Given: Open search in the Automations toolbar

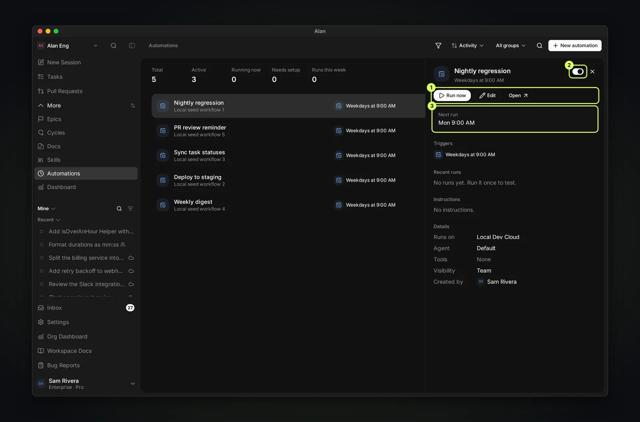Looking at the screenshot, I should 540,46.
